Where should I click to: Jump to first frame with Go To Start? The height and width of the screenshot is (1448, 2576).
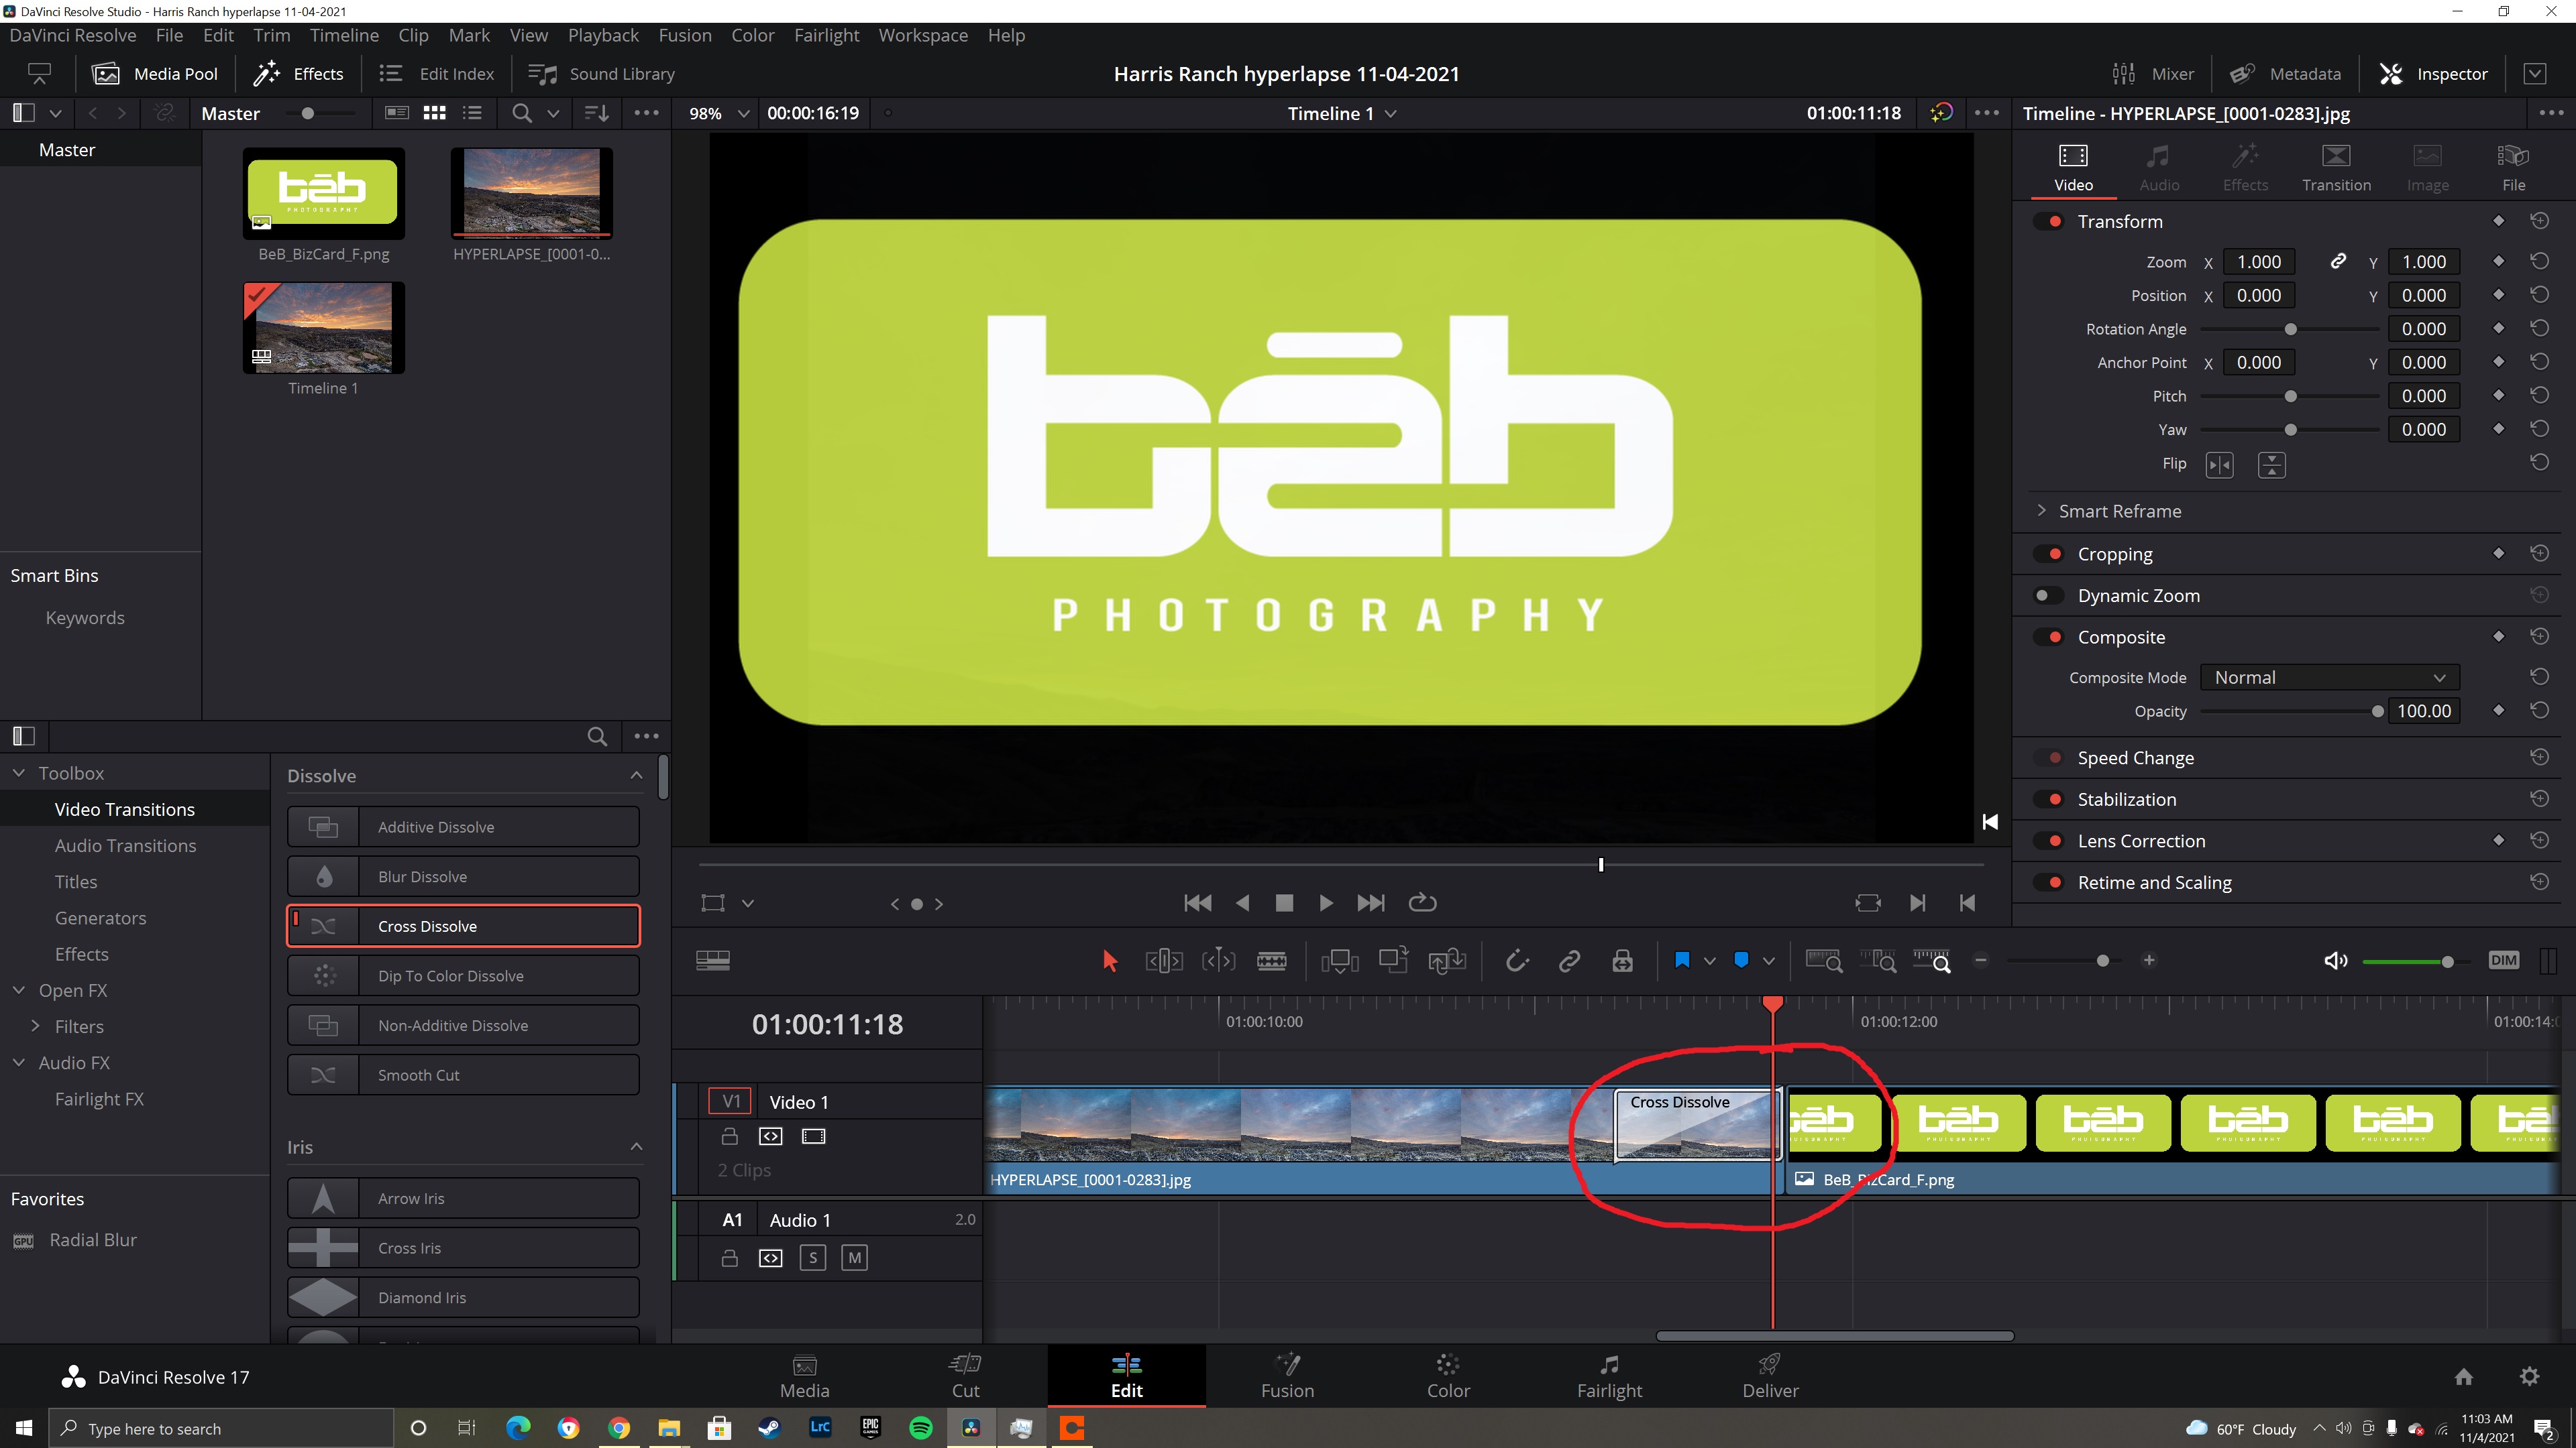[x=1197, y=904]
